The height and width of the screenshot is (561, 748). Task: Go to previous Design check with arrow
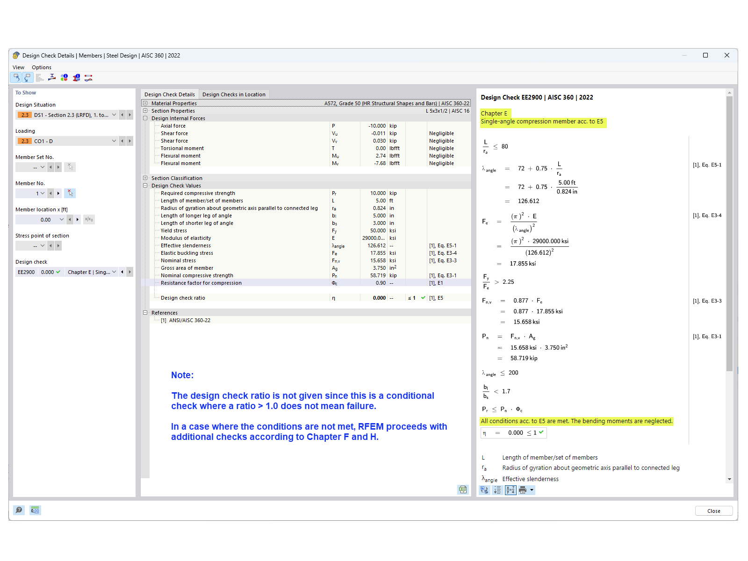(122, 272)
